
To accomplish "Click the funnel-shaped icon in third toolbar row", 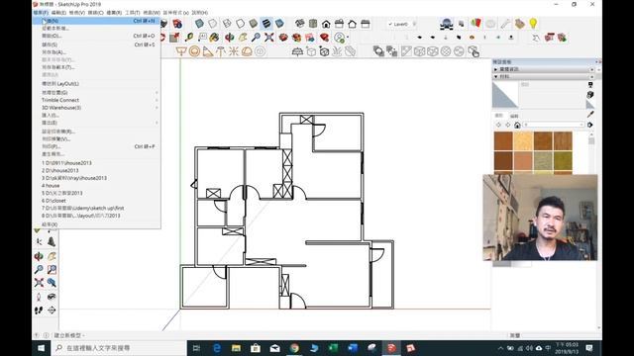I will point(181,51).
